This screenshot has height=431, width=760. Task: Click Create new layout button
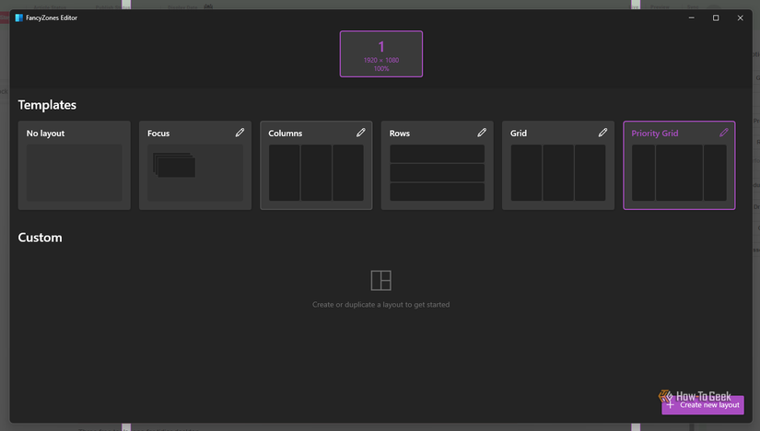(x=703, y=405)
